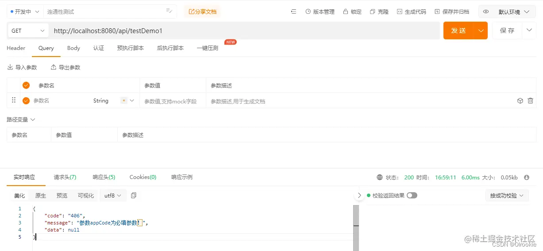Click the globe icon beside status

(x=380, y=178)
